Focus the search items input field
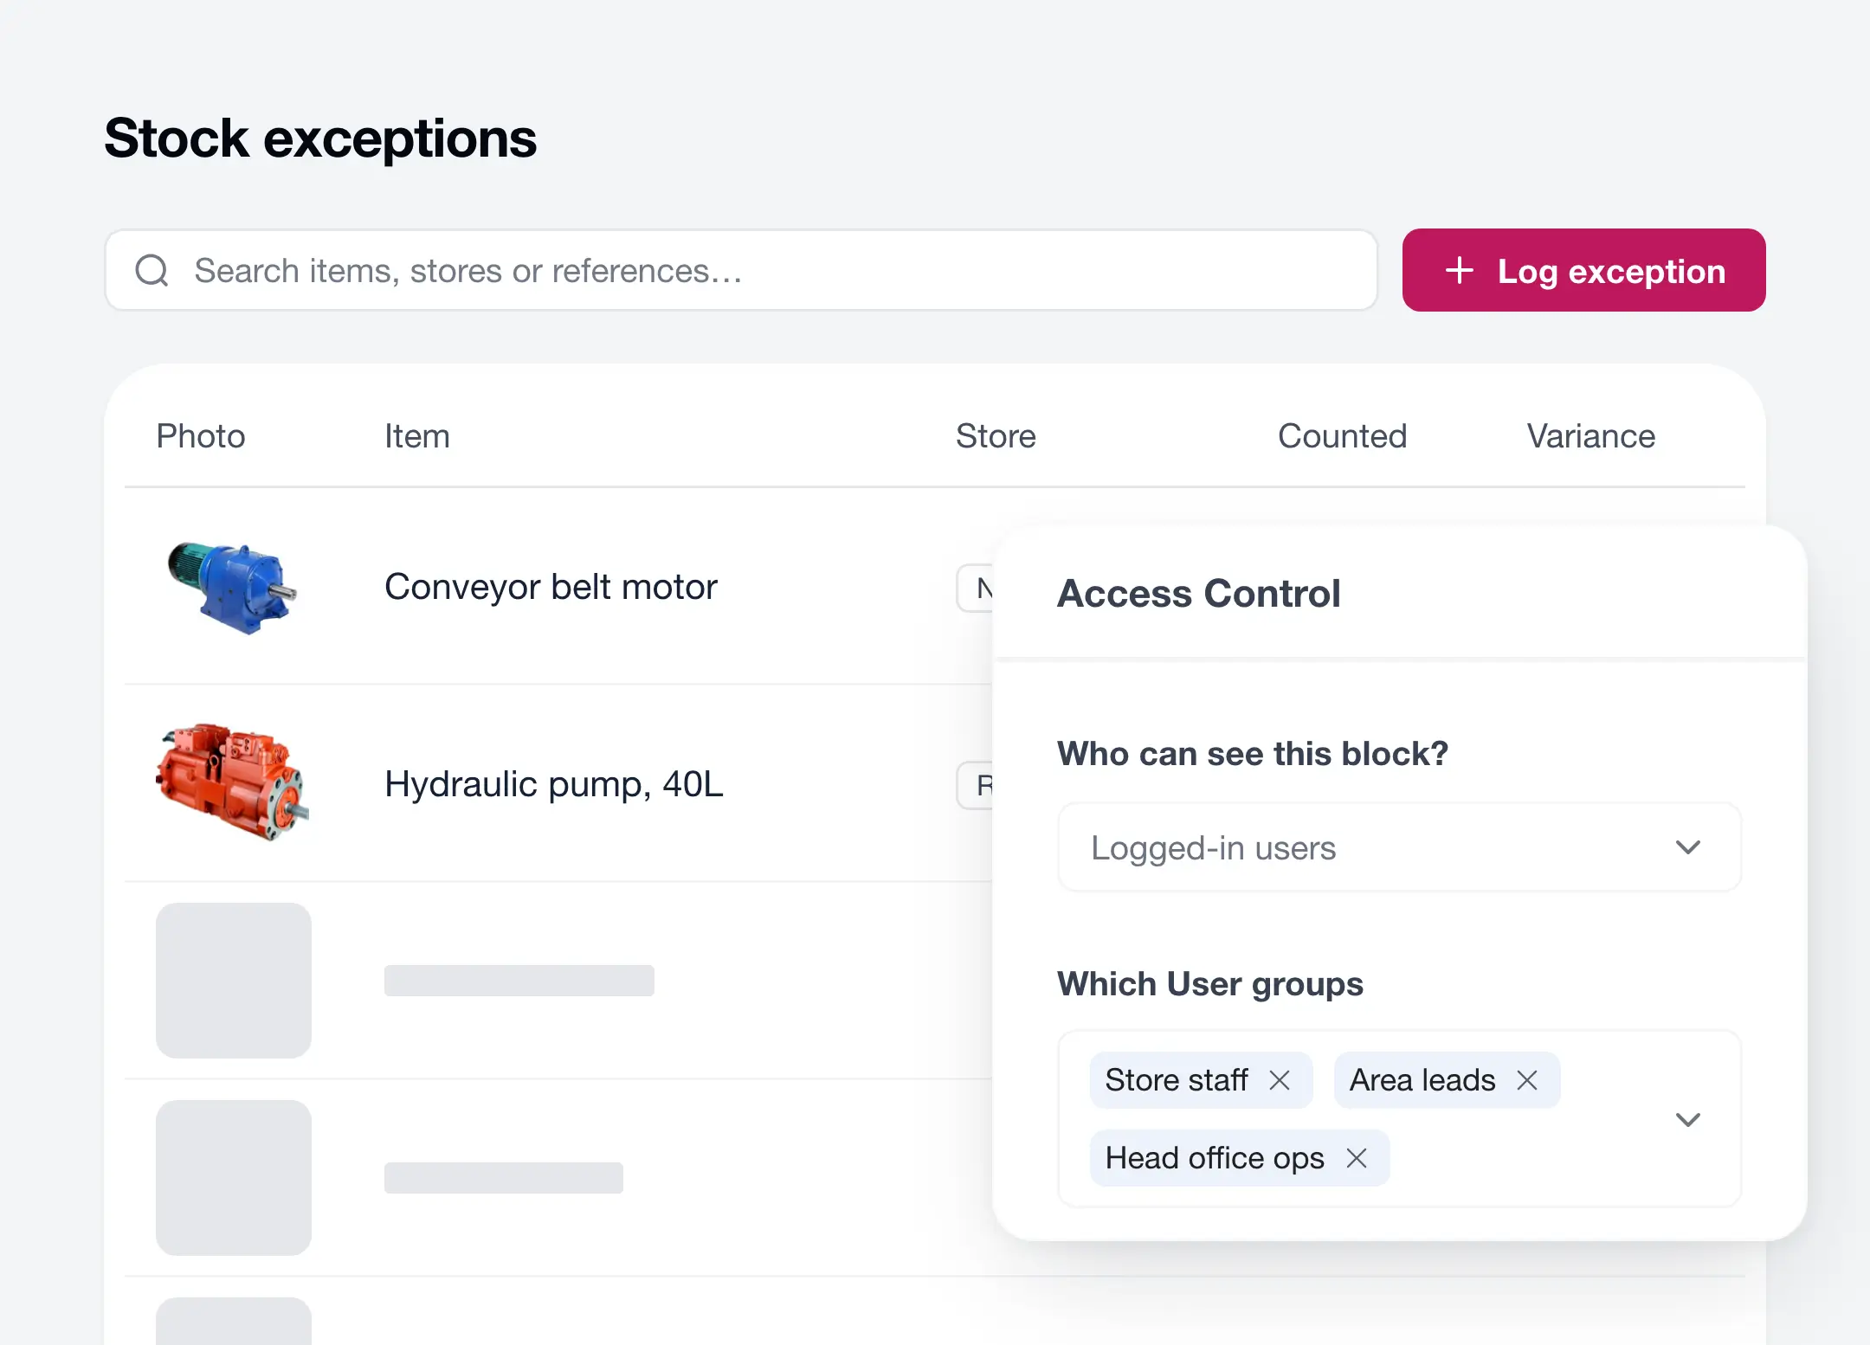 (x=741, y=270)
